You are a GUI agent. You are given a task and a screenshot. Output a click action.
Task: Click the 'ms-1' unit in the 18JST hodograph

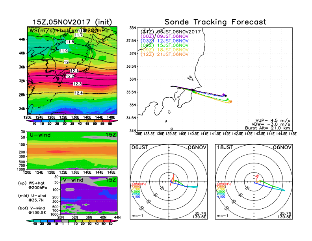point(223,216)
